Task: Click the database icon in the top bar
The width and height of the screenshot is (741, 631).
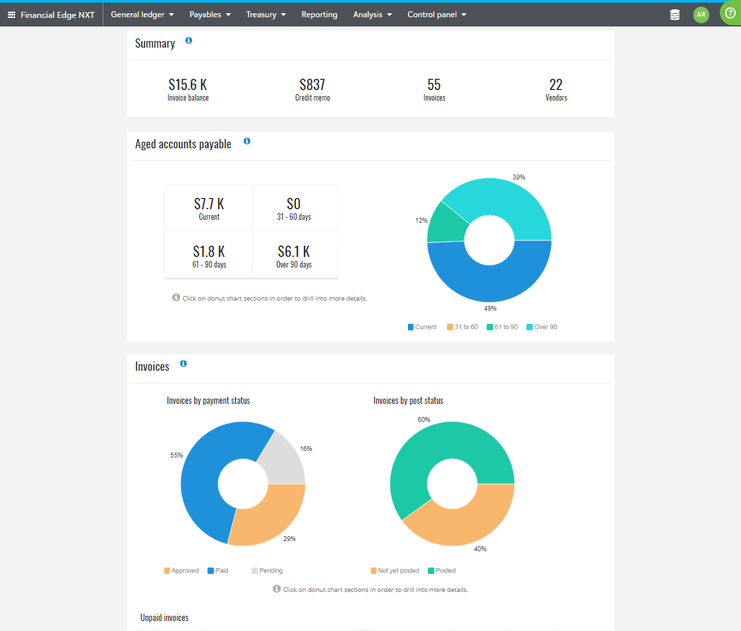Action: [x=675, y=13]
